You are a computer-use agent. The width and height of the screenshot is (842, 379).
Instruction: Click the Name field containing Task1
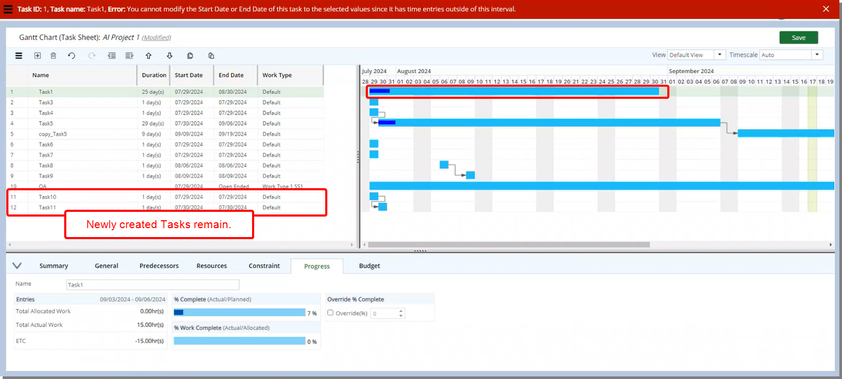coord(153,285)
